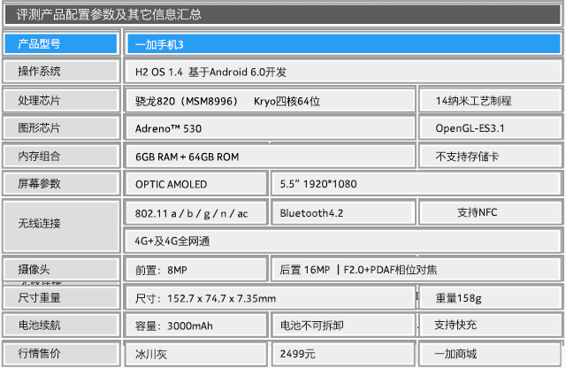This screenshot has height=368, width=566.
Task: Click the 4G+及4G全网通 cell
Action: 342,241
